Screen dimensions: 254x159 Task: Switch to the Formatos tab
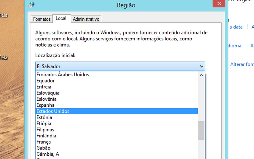click(42, 19)
